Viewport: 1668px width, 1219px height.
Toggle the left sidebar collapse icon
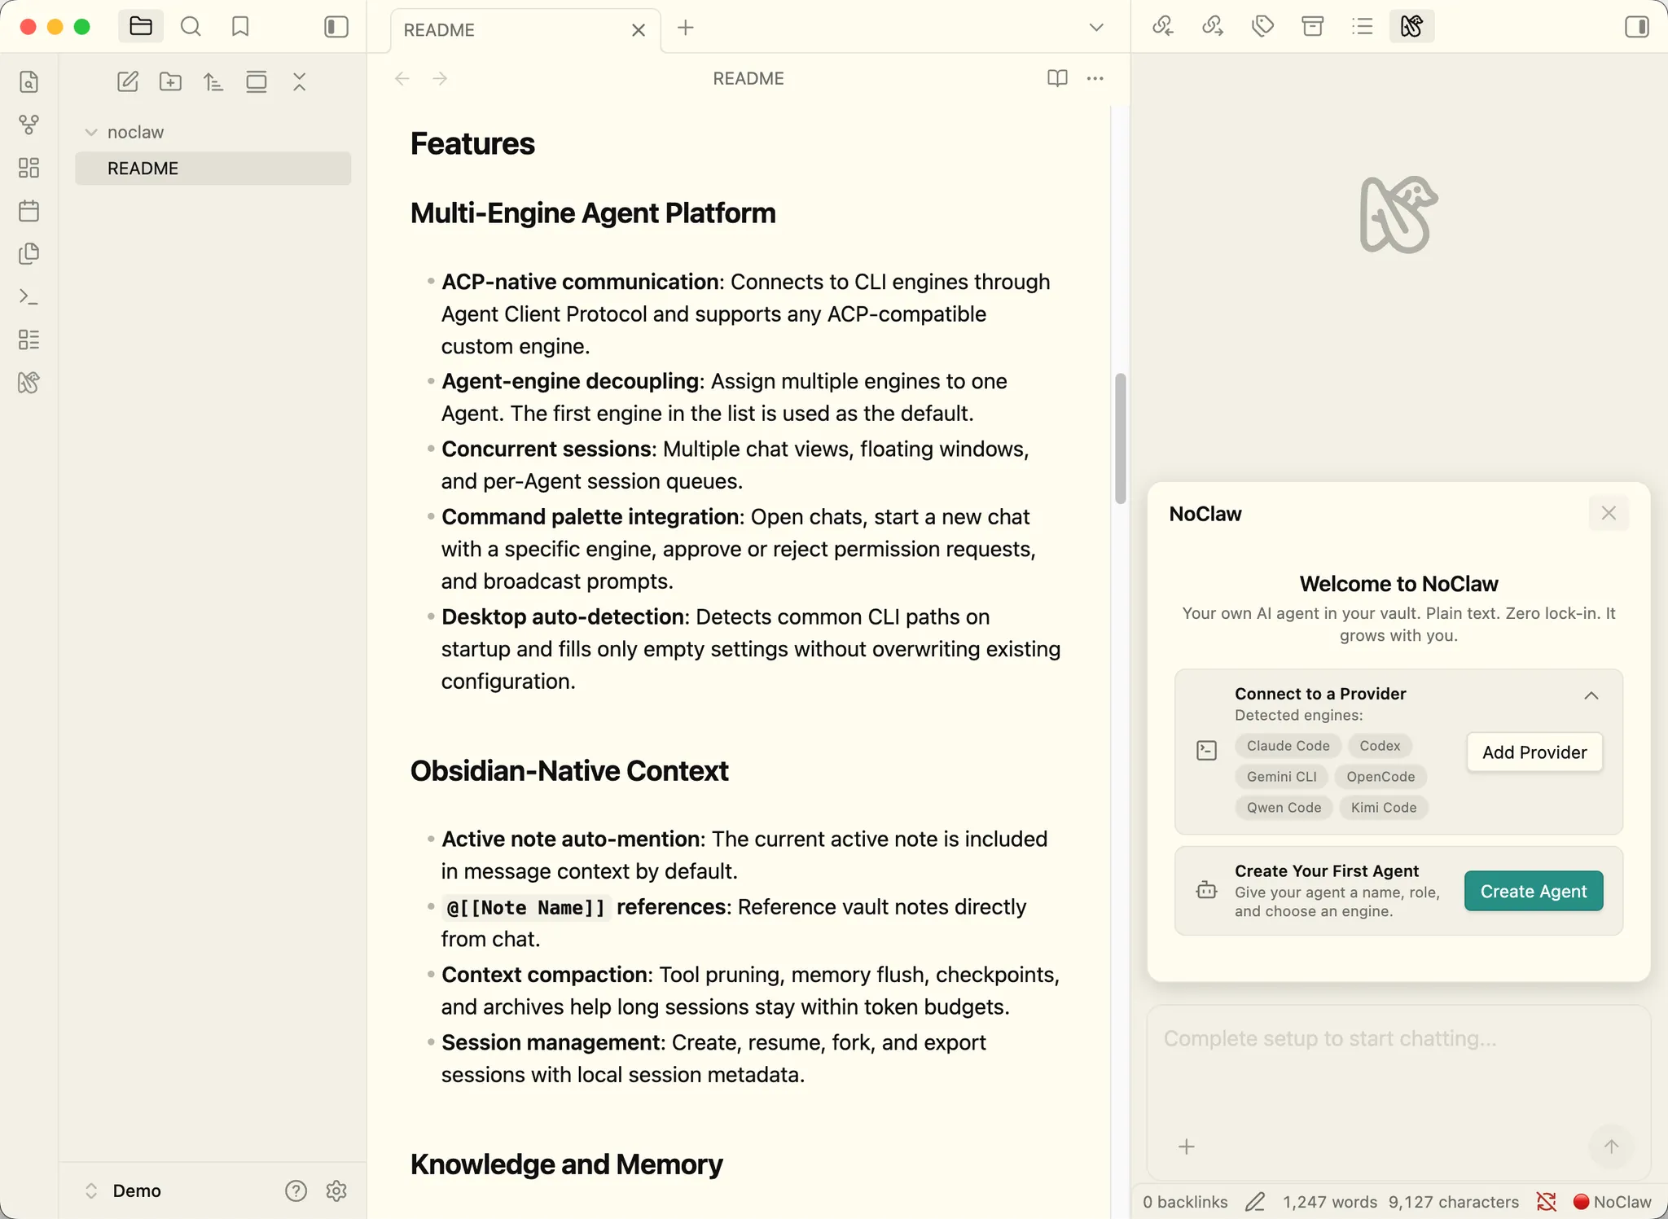pos(336,27)
